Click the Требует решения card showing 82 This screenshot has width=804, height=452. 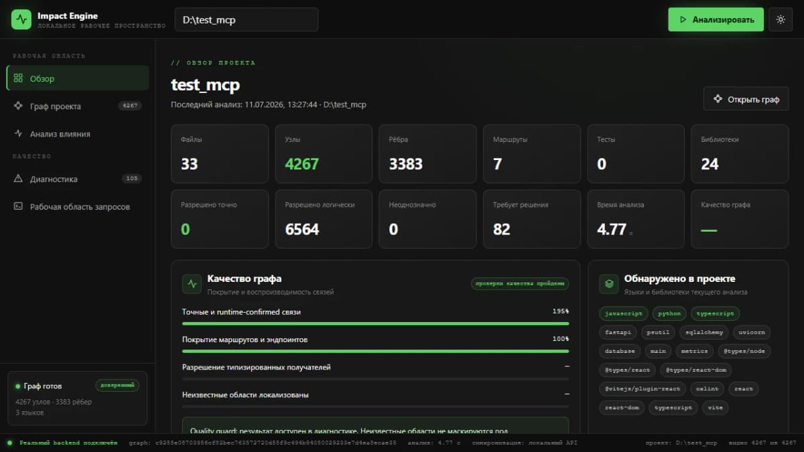tap(532, 219)
